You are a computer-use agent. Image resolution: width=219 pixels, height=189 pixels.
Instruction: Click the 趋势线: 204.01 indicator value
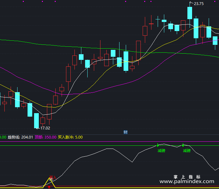[20, 137]
